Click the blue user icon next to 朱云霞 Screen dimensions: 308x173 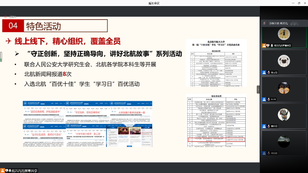click(264, 72)
